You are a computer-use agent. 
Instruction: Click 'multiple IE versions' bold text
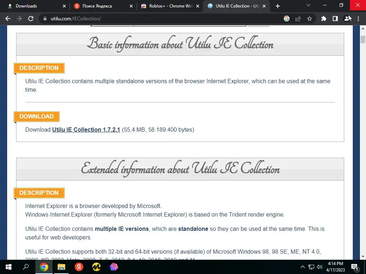(x=122, y=229)
